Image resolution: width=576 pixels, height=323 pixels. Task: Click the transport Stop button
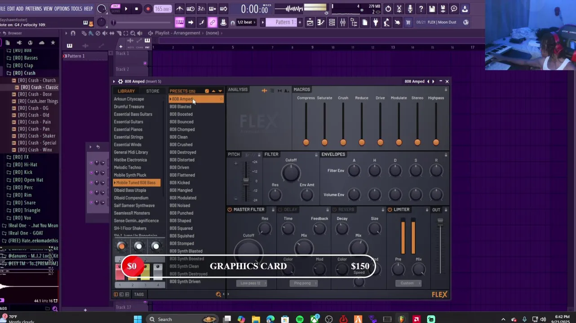(137, 9)
